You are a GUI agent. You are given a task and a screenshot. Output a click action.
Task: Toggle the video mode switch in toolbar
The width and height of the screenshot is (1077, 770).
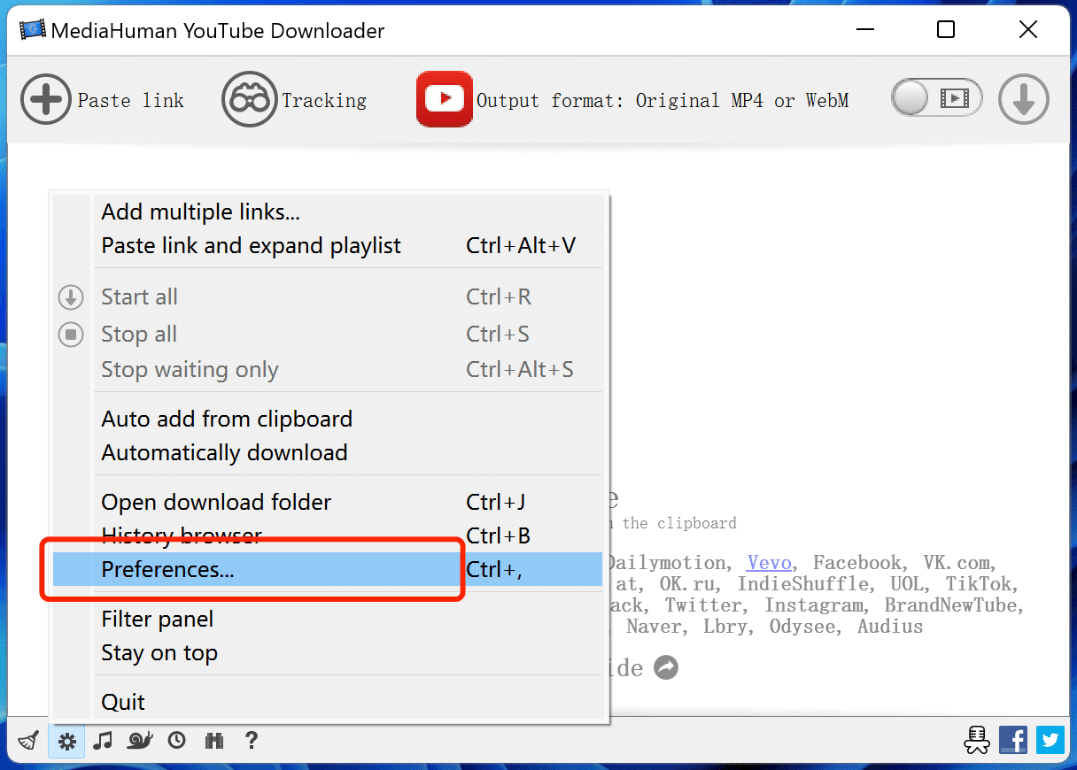[937, 98]
